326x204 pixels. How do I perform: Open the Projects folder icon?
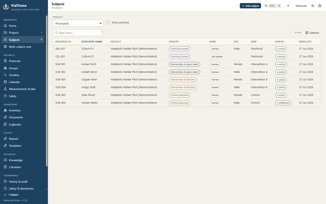[6, 33]
